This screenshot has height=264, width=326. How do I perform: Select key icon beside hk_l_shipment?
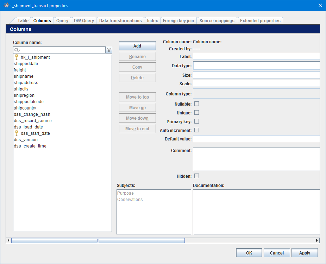[x=17, y=57]
